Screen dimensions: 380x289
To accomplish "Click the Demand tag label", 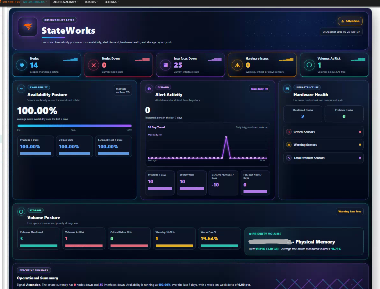I will (x=163, y=87).
